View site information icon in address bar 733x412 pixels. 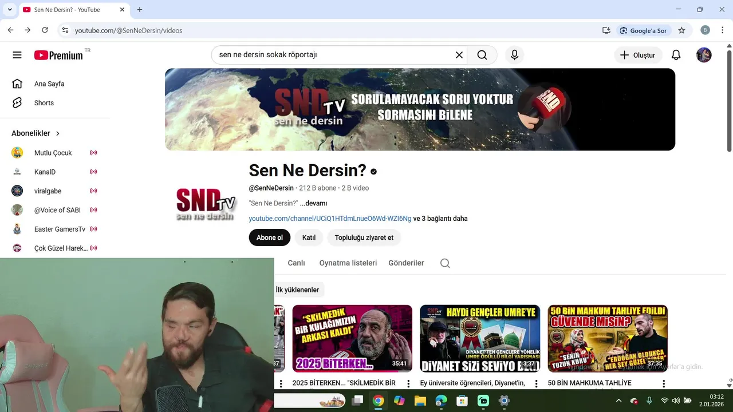click(x=65, y=30)
